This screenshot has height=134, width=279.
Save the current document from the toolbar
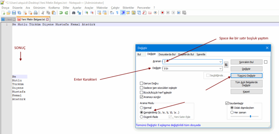(x=14, y=13)
